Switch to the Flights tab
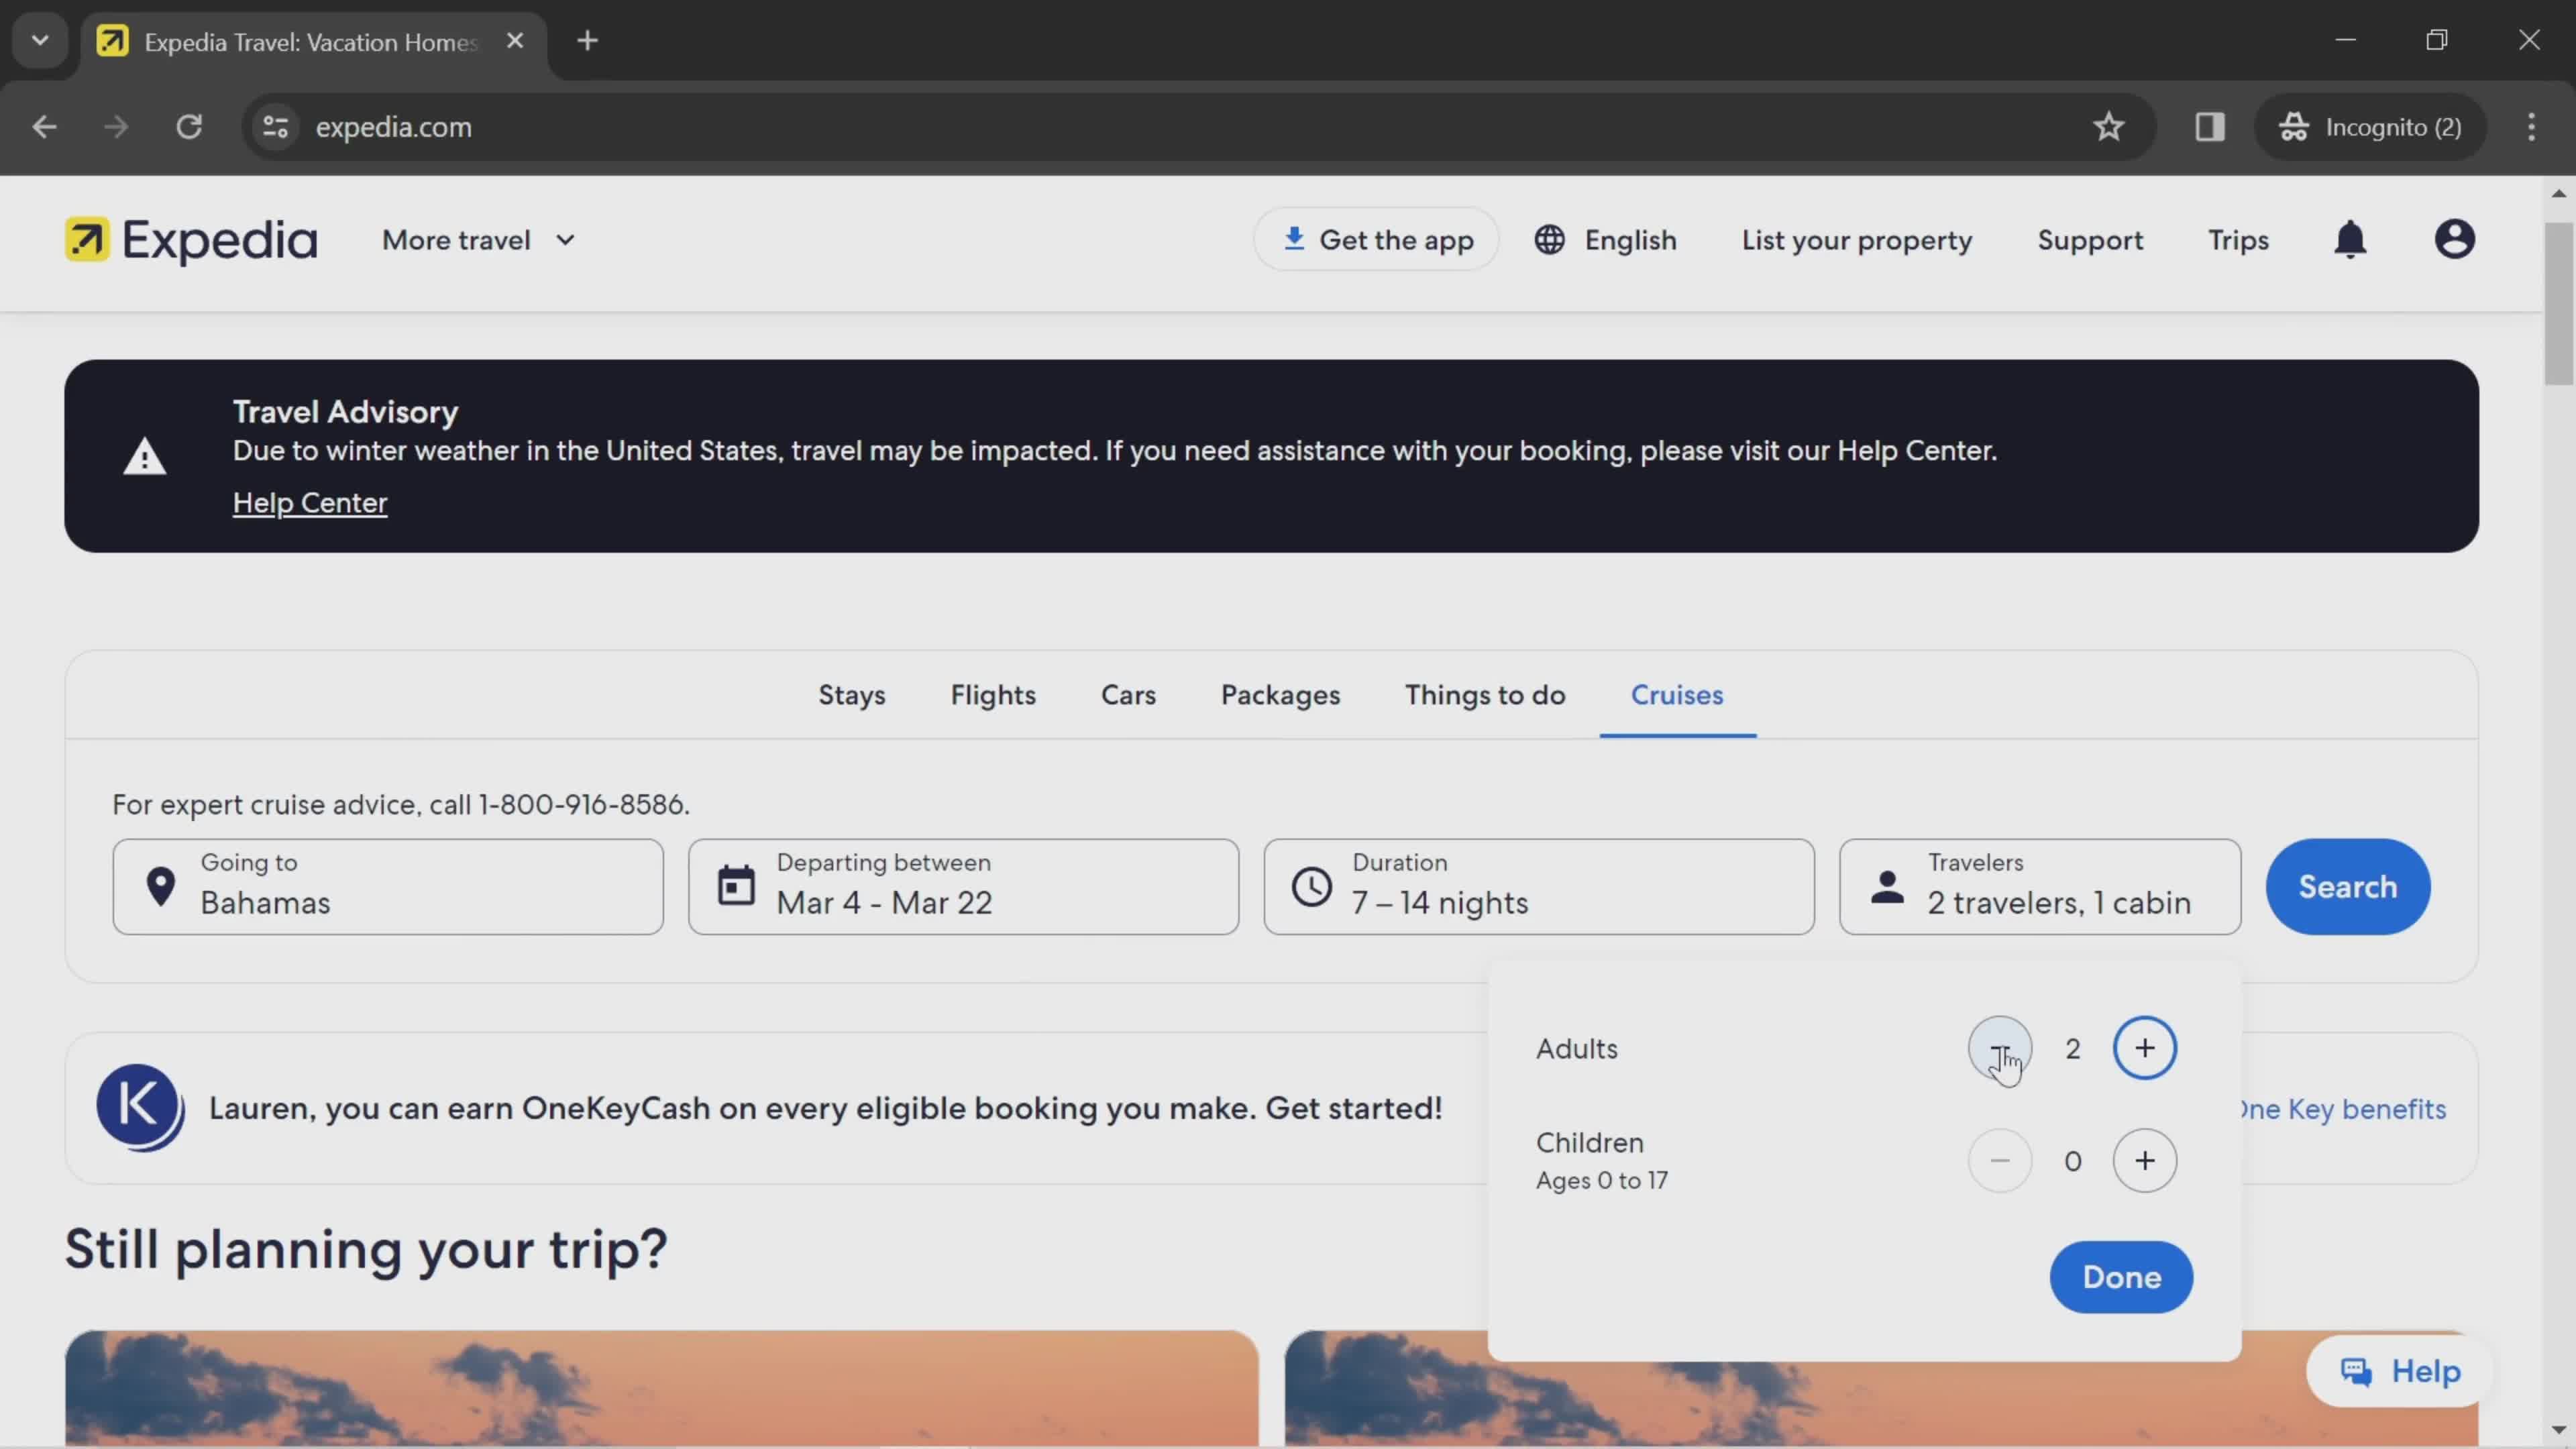This screenshot has height=1449, width=2576. 993,695
